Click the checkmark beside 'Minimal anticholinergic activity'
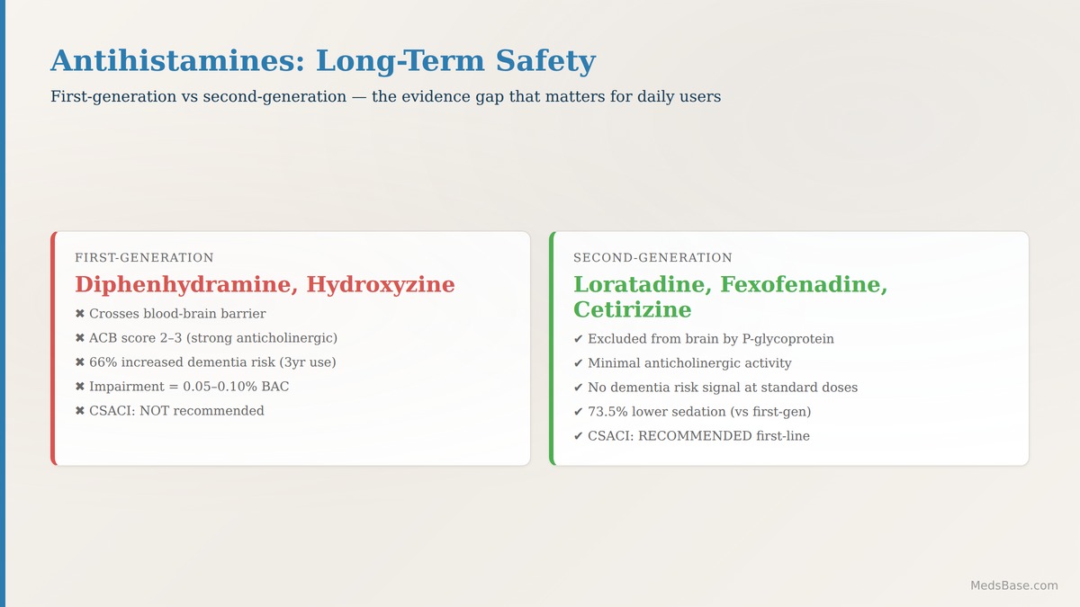Viewport: 1080px width, 607px height. pyautogui.click(x=579, y=363)
